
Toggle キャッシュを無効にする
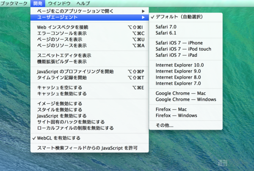pyautogui.click(x=90, y=94)
